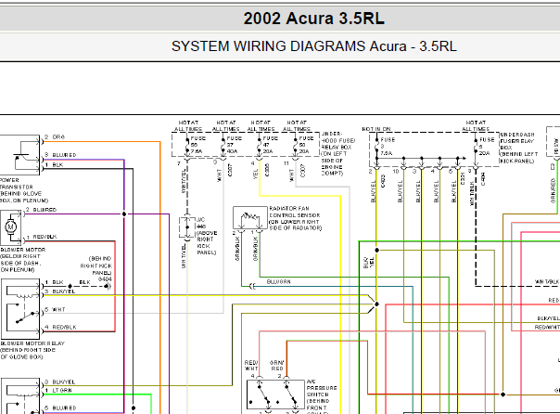Click 'RED/BLK' label at relay pin 4

pos(64,327)
